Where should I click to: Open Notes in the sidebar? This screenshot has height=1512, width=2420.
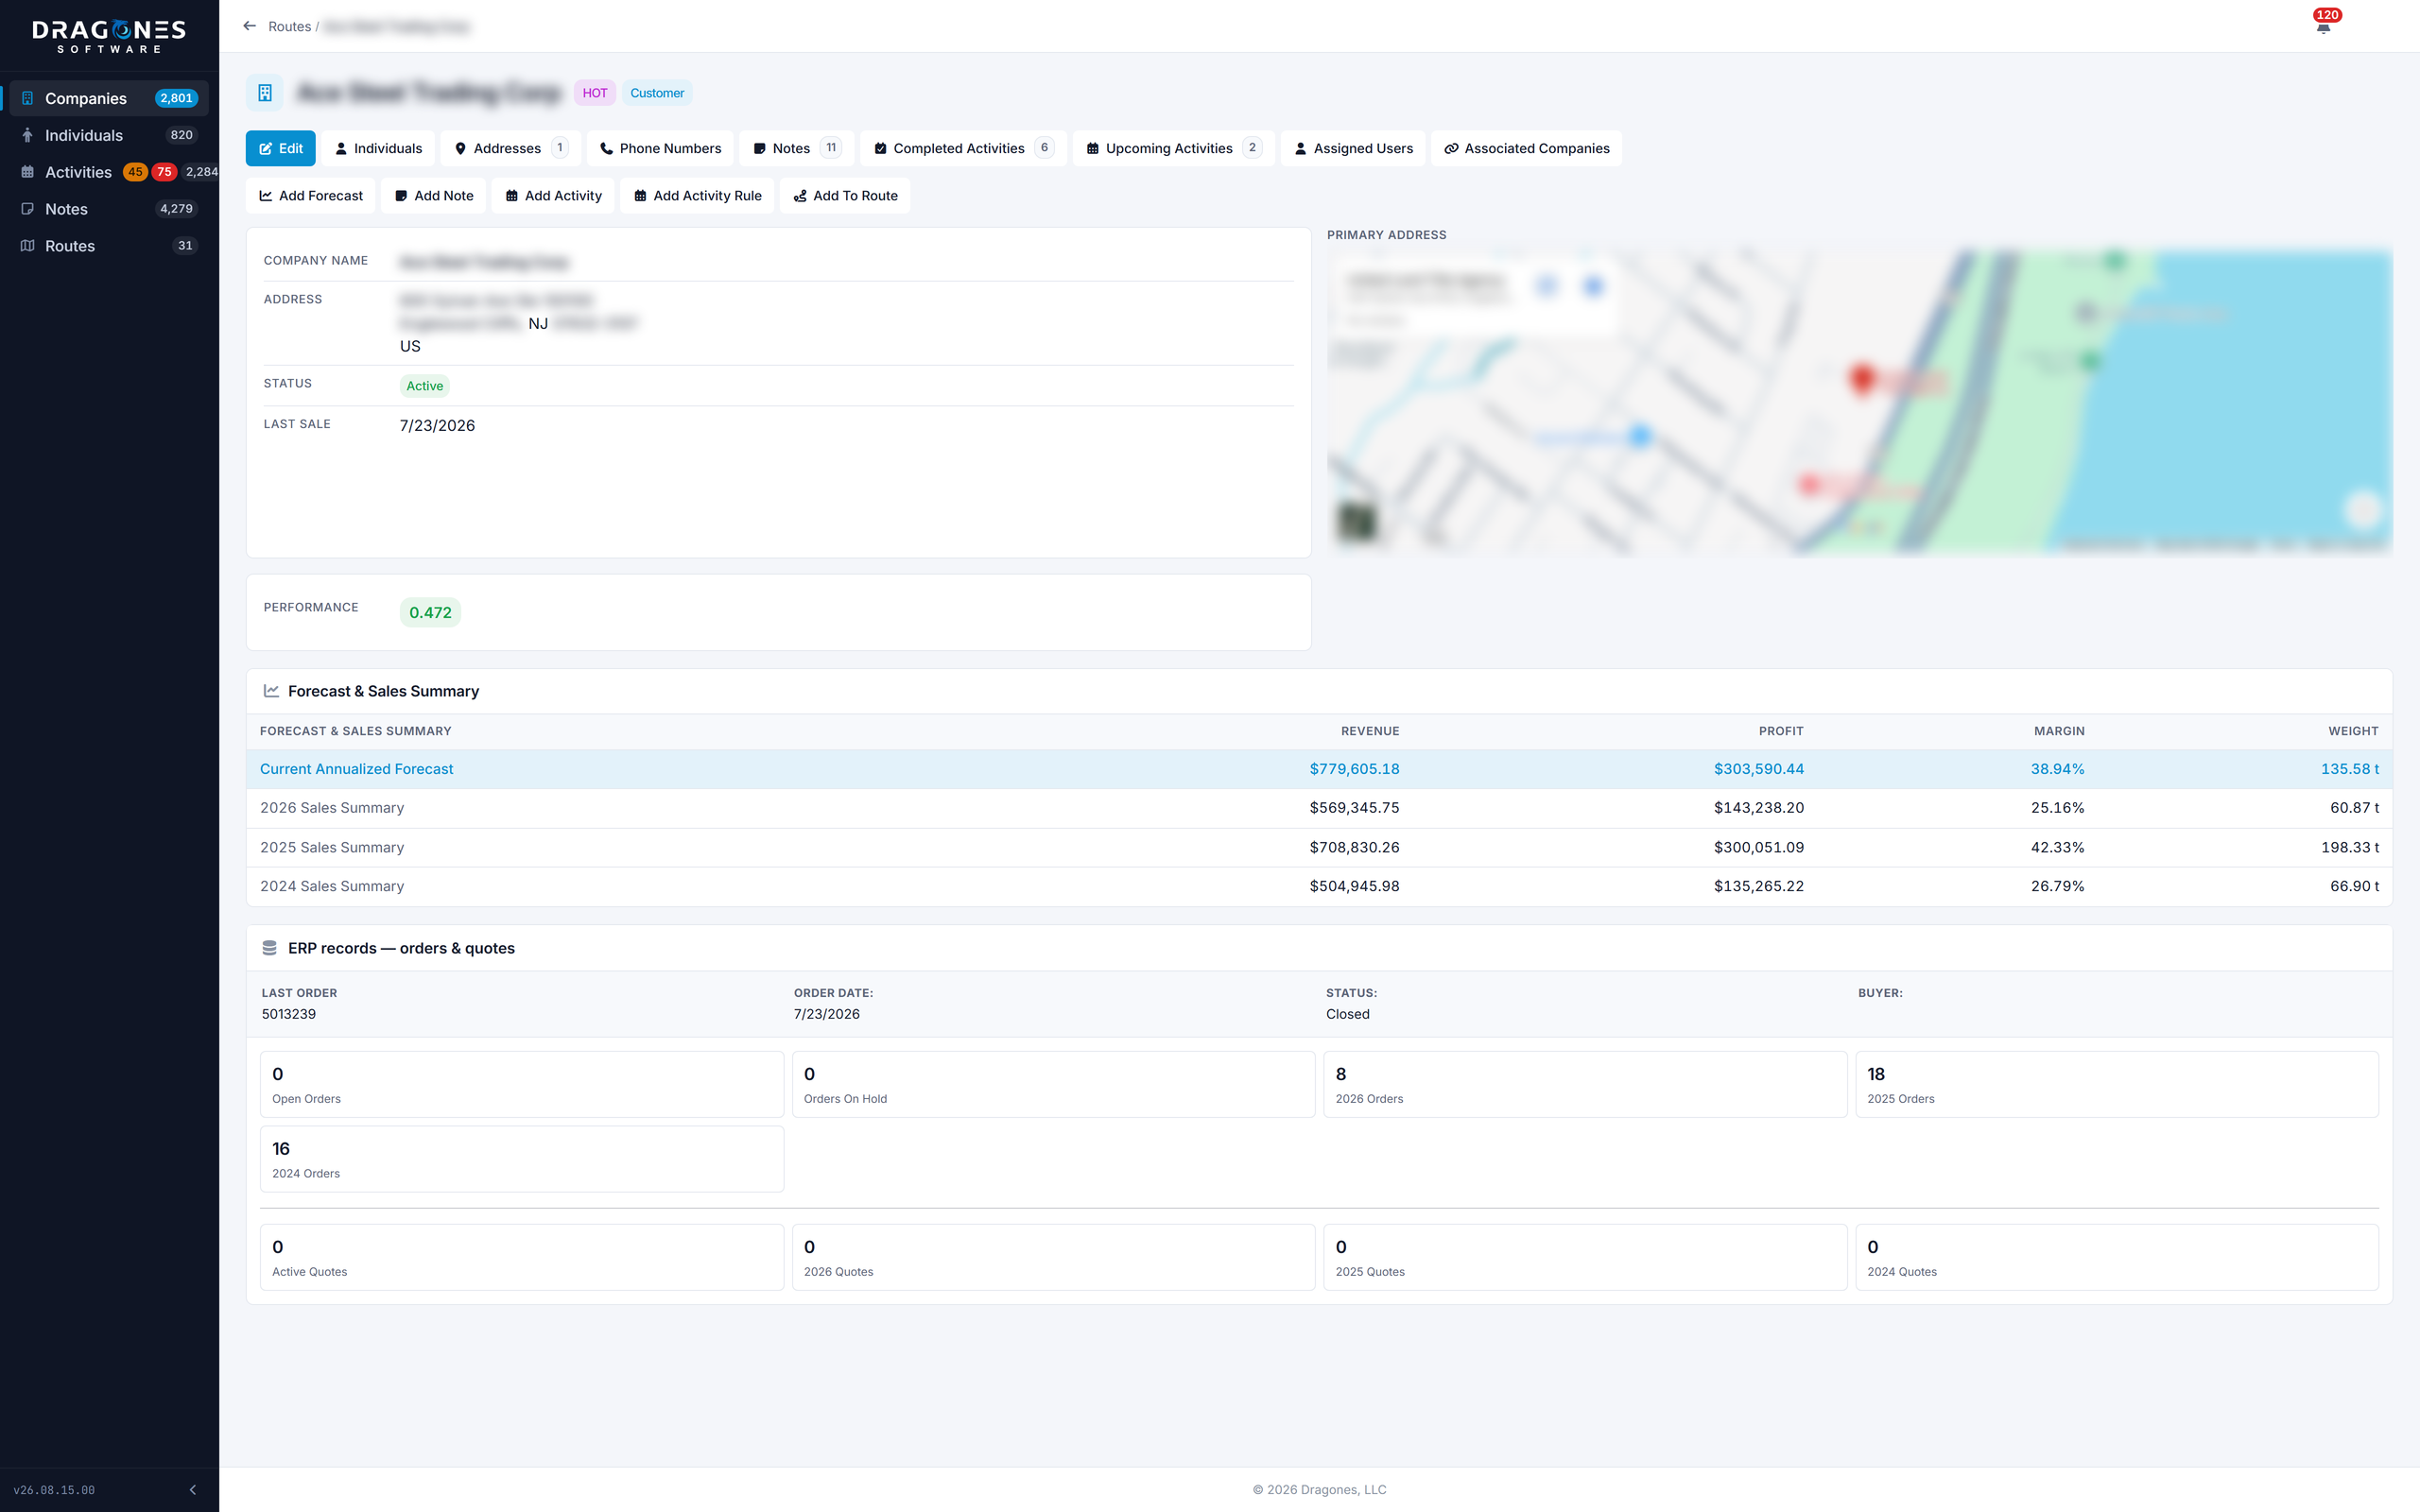[109, 209]
